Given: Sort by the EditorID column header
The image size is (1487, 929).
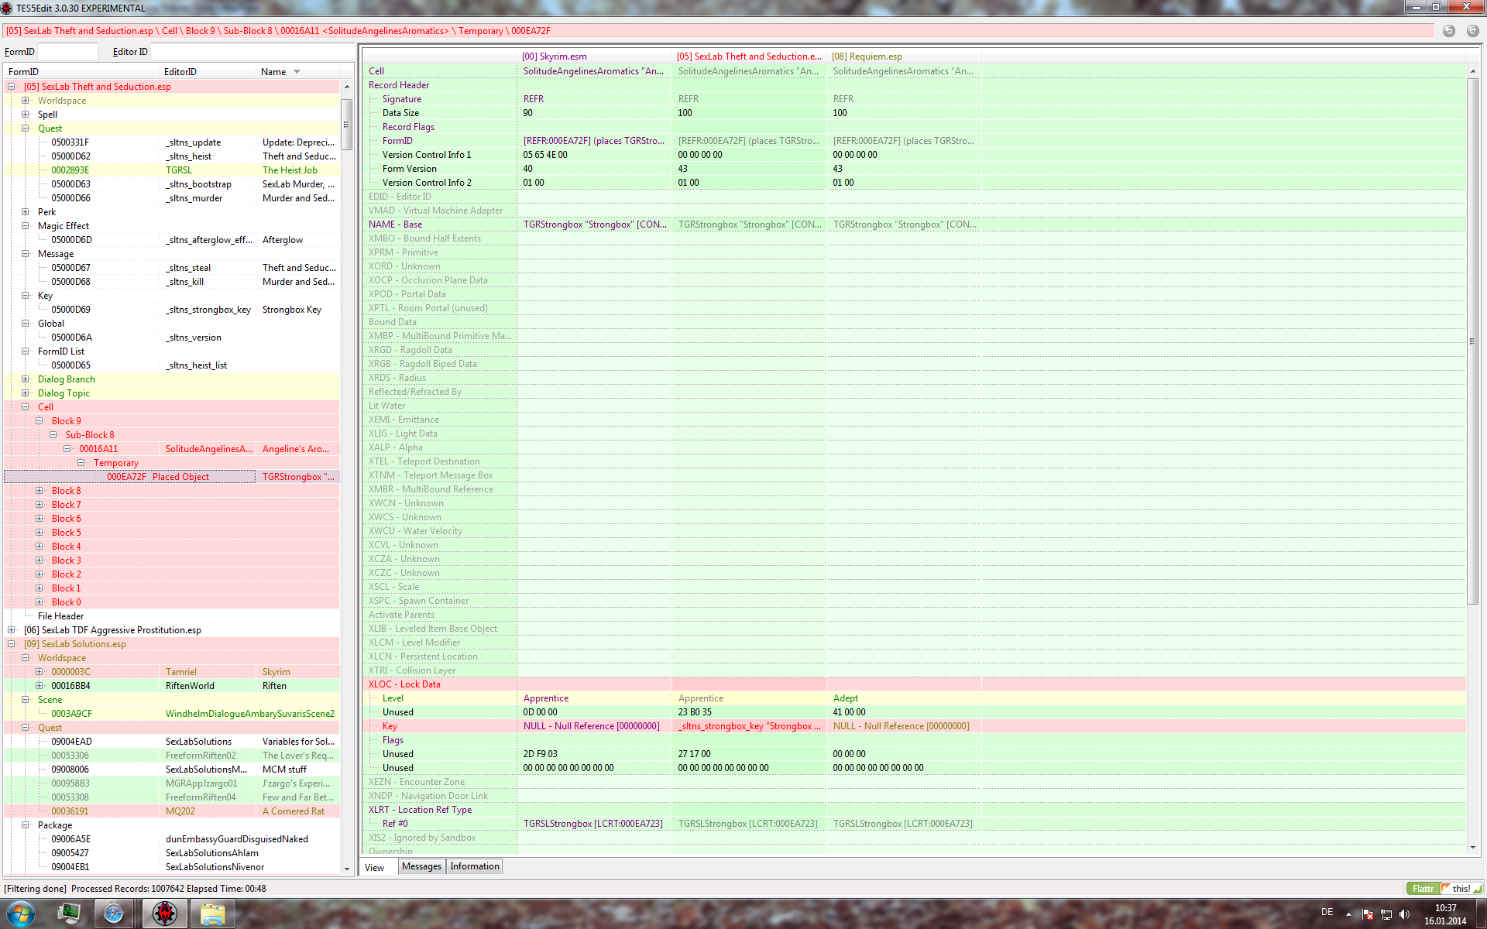Looking at the screenshot, I should (208, 72).
